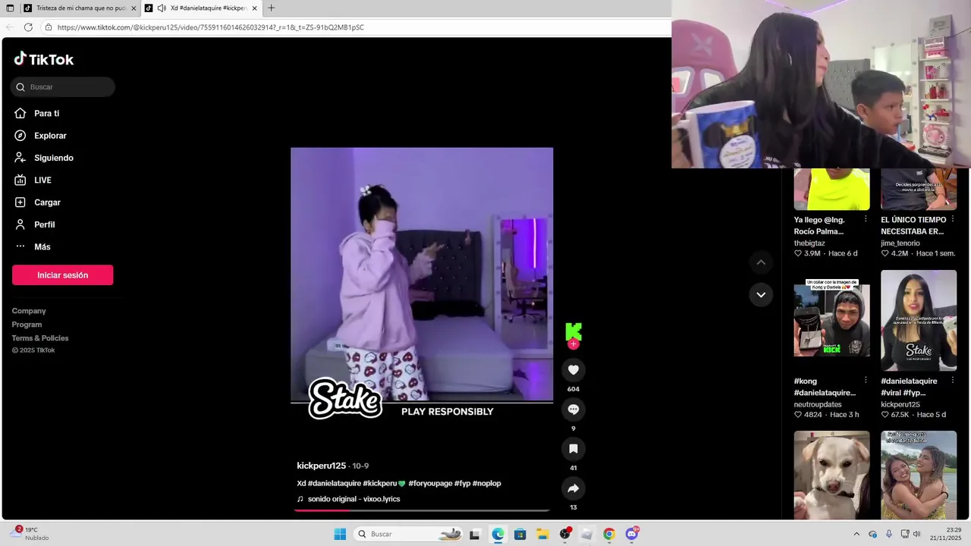Viewport: 971px width, 546px height.
Task: Open the Windows Start menu
Action: point(340,535)
